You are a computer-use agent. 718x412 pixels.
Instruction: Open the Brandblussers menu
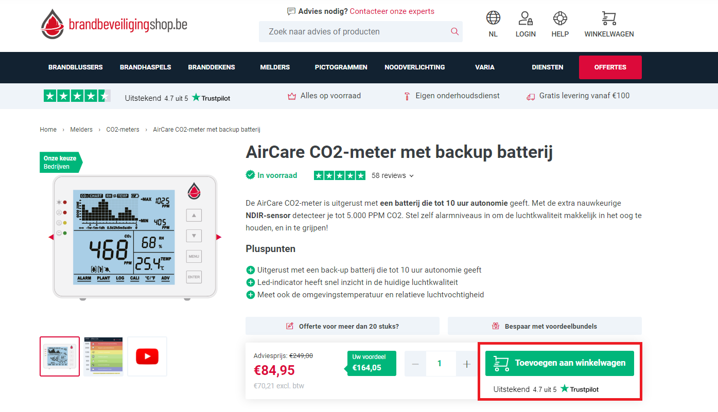pos(76,67)
